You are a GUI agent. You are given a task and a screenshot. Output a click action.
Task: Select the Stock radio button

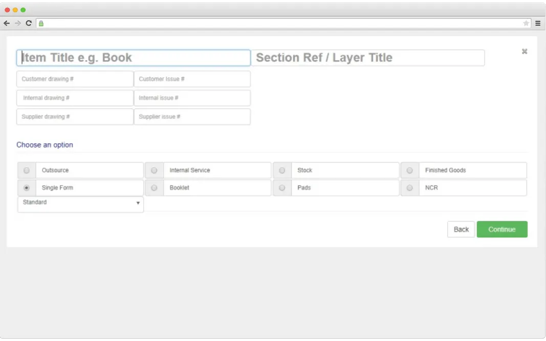281,170
